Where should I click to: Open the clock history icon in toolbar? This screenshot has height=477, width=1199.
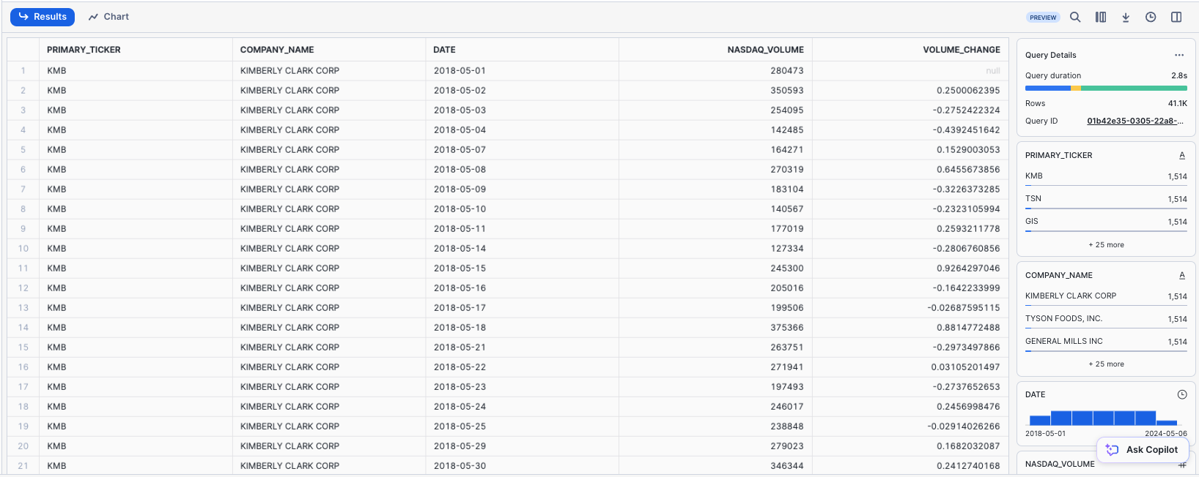pyautogui.click(x=1151, y=17)
